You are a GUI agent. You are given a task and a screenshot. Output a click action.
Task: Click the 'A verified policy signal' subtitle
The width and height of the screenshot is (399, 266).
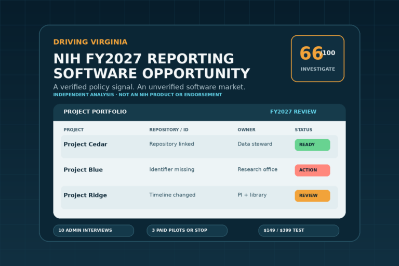(x=149, y=87)
